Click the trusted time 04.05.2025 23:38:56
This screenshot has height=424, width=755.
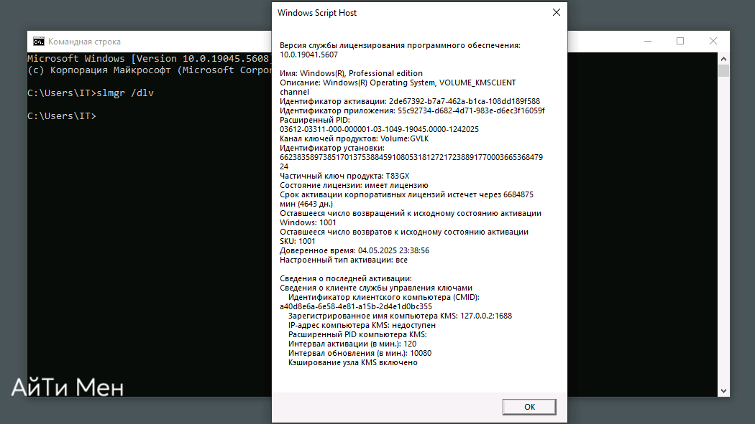[x=393, y=250]
